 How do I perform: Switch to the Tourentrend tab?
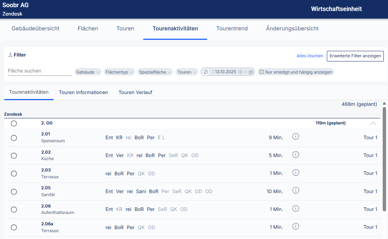(232, 28)
